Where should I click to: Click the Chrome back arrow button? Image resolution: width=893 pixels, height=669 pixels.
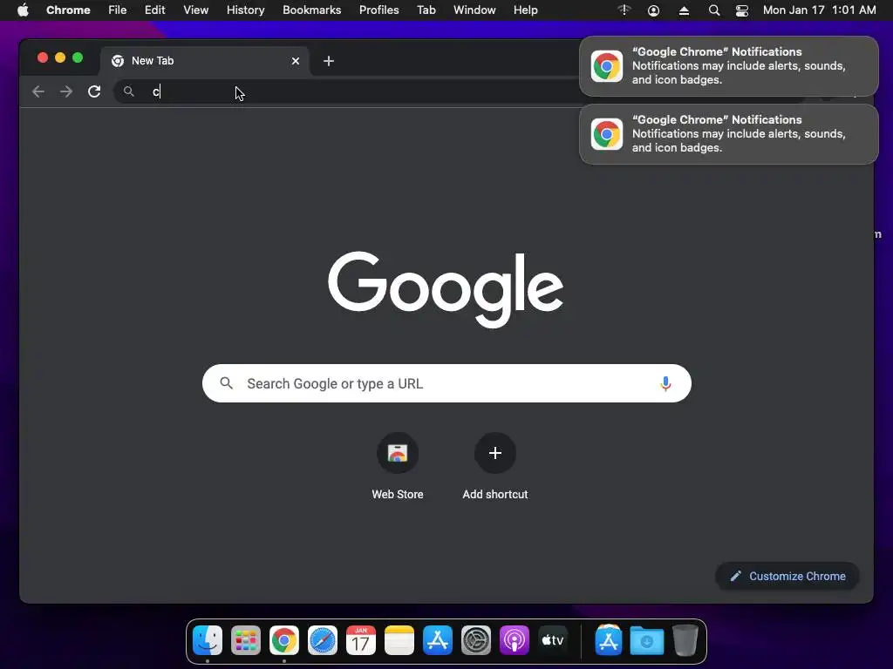click(38, 91)
